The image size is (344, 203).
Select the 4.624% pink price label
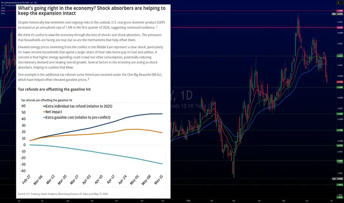coord(340,27)
